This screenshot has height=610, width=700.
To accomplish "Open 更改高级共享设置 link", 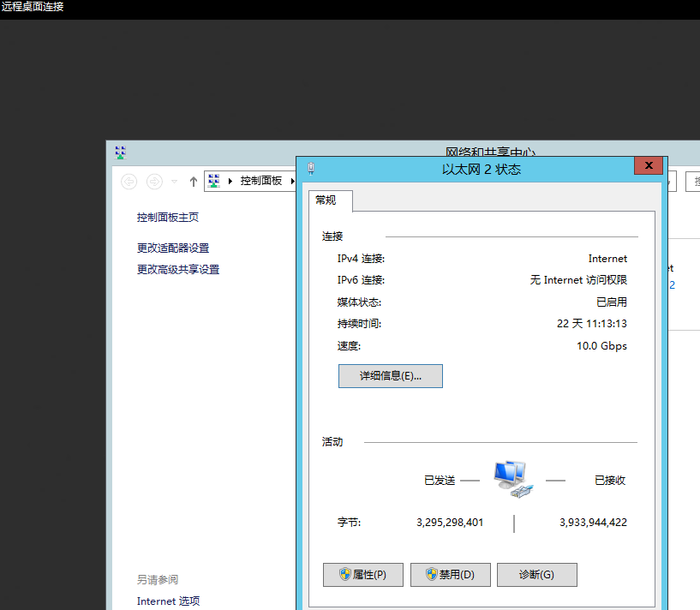I will coord(178,270).
